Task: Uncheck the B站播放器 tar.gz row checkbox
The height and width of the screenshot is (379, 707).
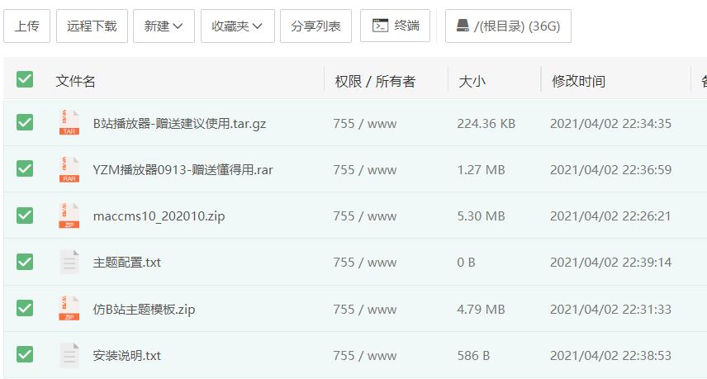Action: click(25, 122)
